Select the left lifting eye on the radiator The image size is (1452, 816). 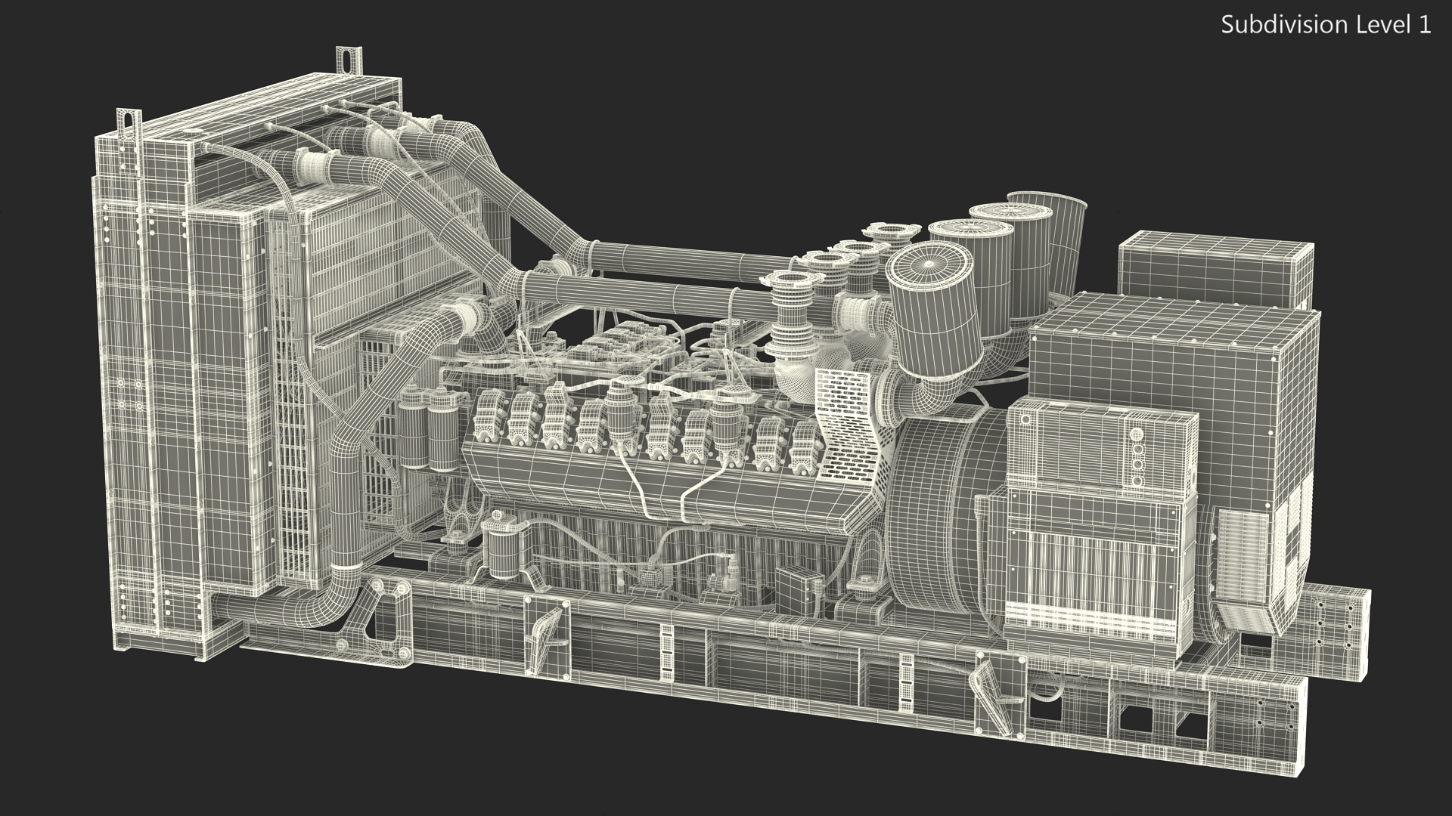pyautogui.click(x=129, y=123)
